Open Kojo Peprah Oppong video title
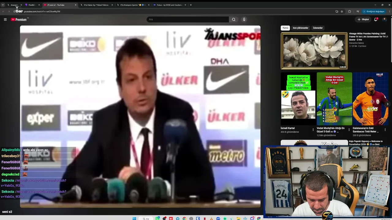 (x=366, y=143)
